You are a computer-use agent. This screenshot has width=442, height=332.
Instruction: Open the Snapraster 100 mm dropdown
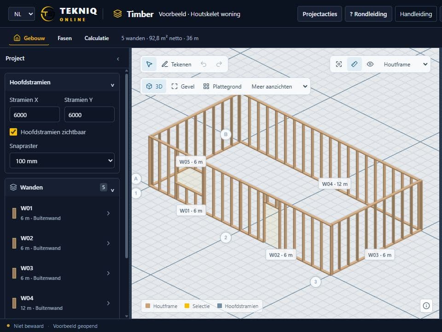pyautogui.click(x=62, y=160)
